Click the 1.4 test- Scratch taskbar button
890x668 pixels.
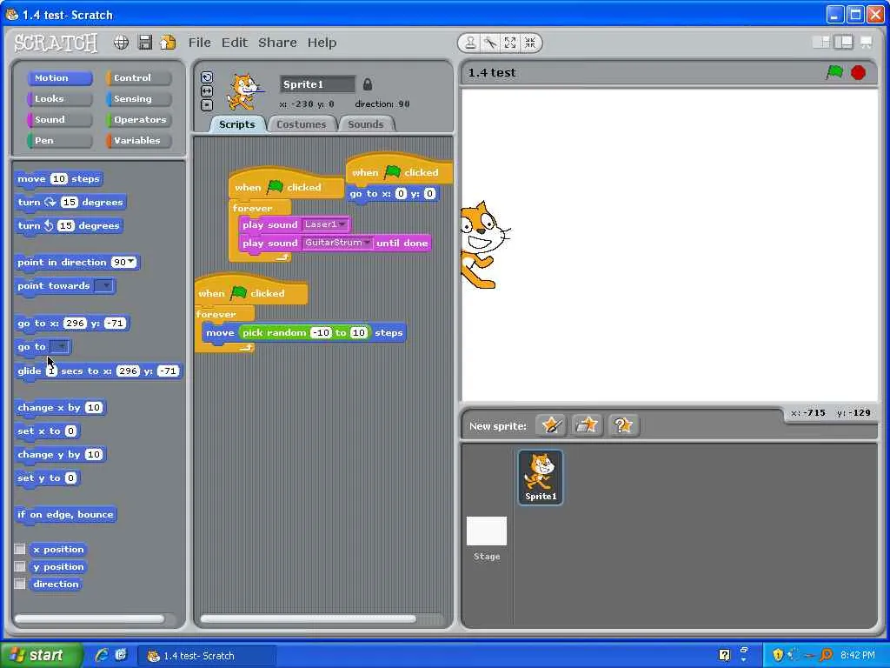(208, 656)
